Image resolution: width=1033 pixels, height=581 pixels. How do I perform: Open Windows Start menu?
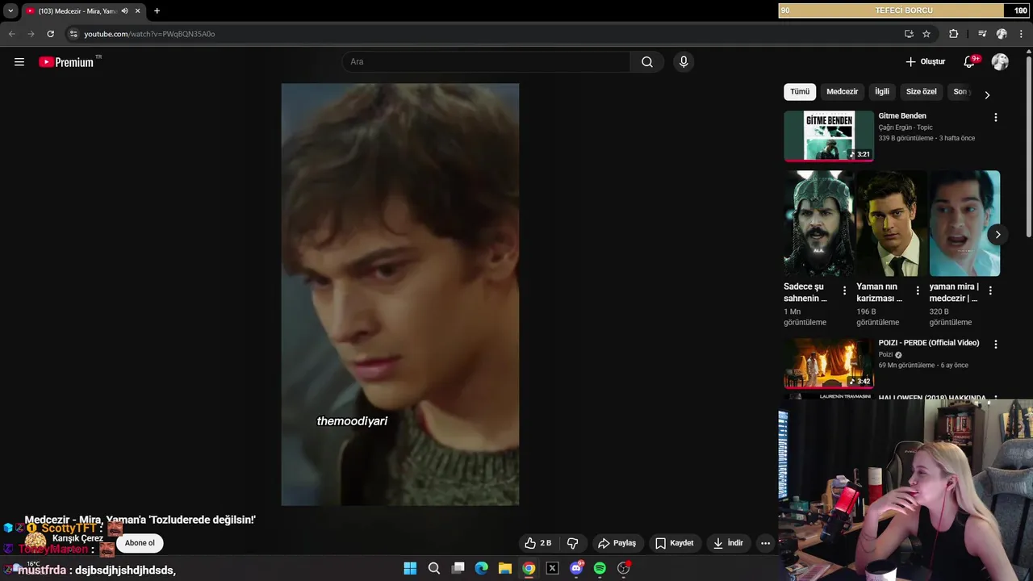(410, 568)
